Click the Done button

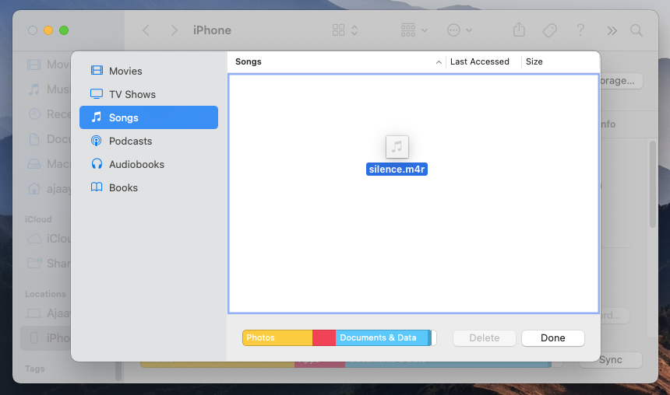(553, 337)
